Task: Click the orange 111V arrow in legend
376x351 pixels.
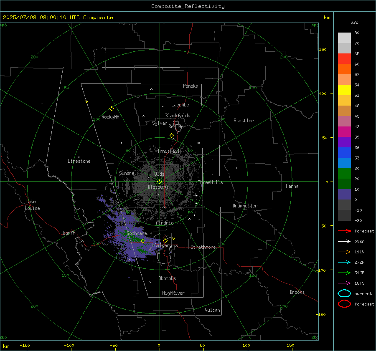Action: (x=344, y=252)
